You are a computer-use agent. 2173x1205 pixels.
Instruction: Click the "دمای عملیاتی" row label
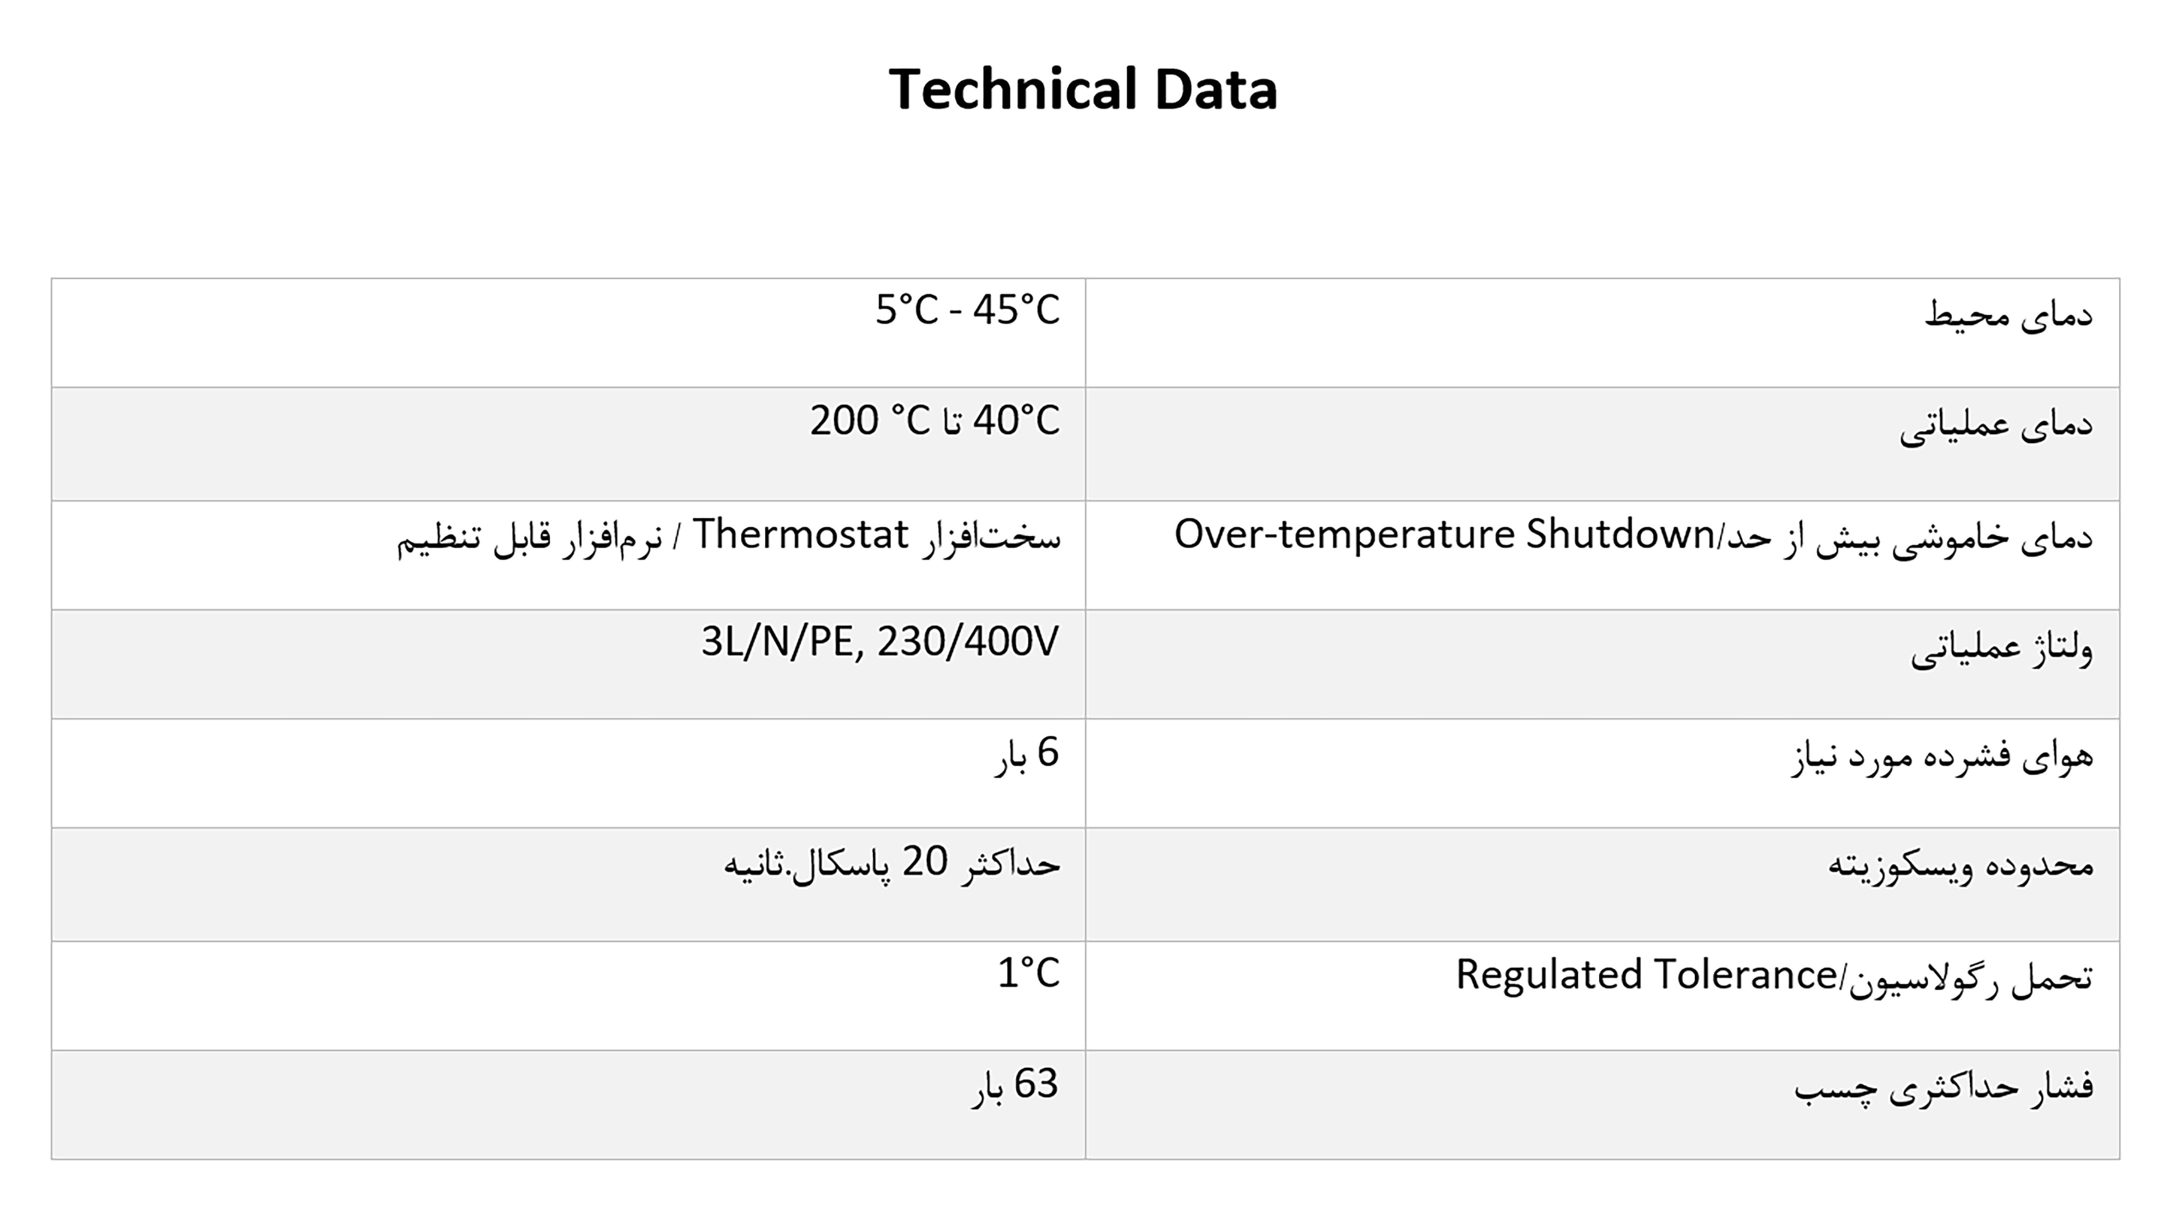coord(1996,424)
